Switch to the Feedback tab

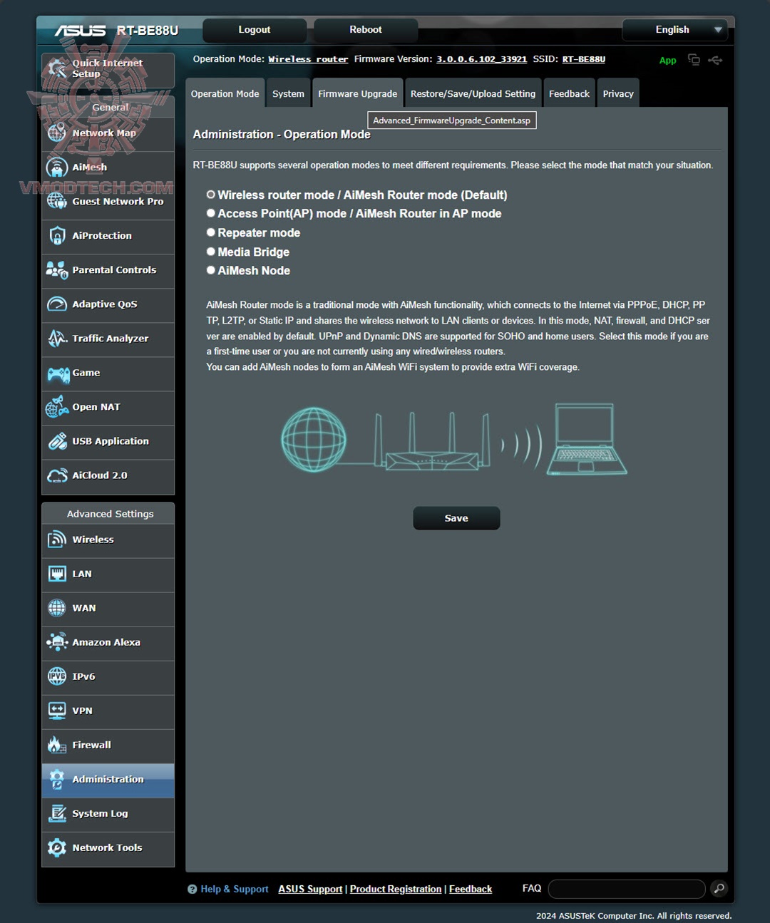pyautogui.click(x=569, y=93)
